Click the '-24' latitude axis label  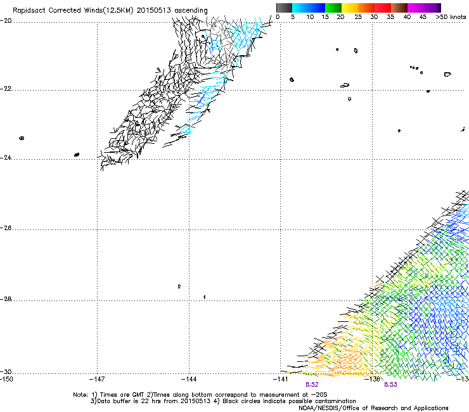pos(6,157)
